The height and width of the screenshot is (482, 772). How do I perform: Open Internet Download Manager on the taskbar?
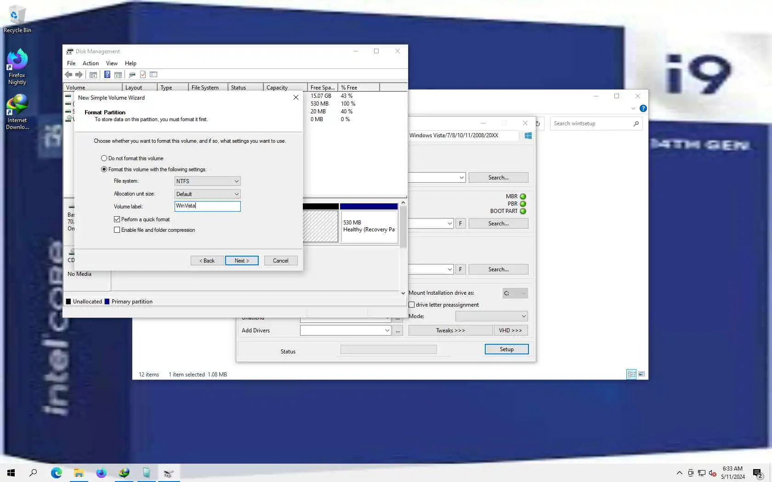(x=124, y=473)
